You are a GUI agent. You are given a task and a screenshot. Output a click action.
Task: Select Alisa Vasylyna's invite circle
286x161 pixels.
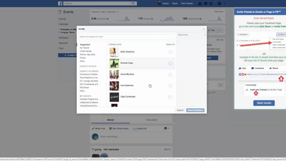tap(170, 52)
